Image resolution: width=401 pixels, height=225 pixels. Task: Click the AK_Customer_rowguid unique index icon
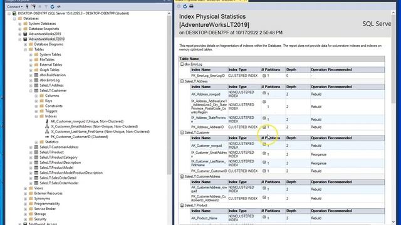coord(47,121)
